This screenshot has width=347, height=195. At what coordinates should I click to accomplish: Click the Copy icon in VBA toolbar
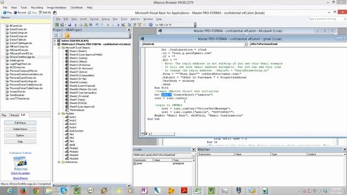[x=81, y=25]
